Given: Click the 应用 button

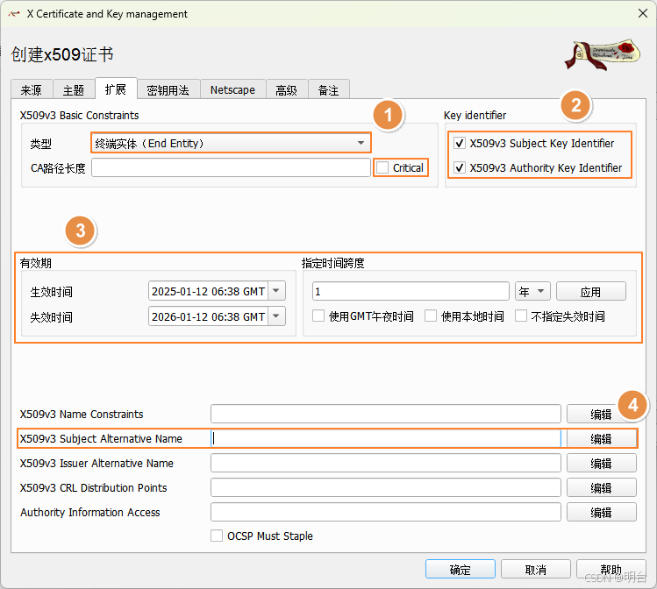Looking at the screenshot, I should click(591, 291).
